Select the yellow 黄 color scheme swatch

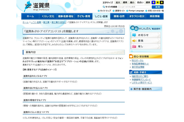point(158,3)
